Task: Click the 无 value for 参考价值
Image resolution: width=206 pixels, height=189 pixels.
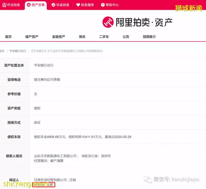Action: [x=36, y=94]
